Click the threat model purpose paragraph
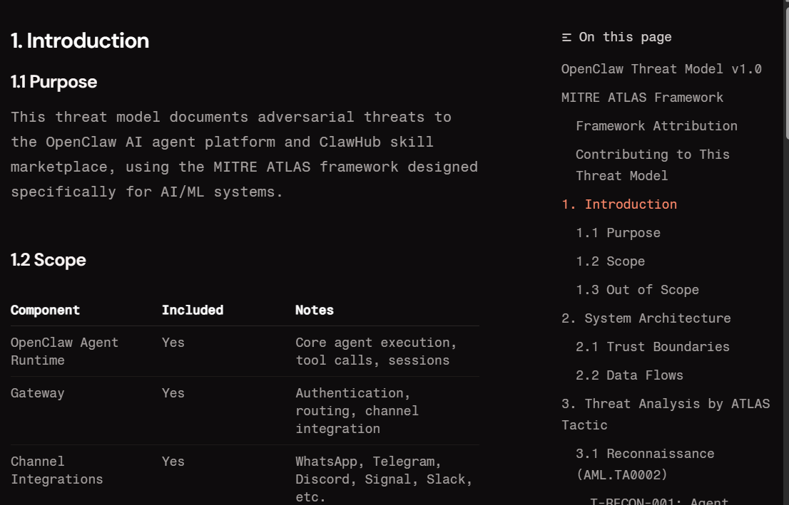Screen dimensions: 789x505 244,155
